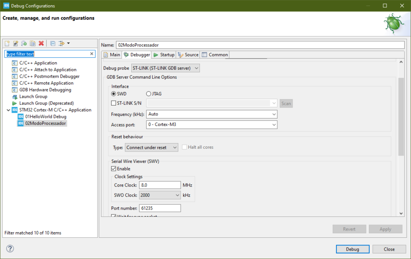Collapse STM32 Cortex-M C/C++ Application tree node
This screenshot has height=259, width=411.
pos(8,110)
